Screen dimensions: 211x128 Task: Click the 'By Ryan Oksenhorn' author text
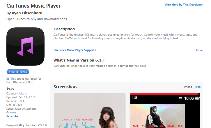tap(24, 13)
